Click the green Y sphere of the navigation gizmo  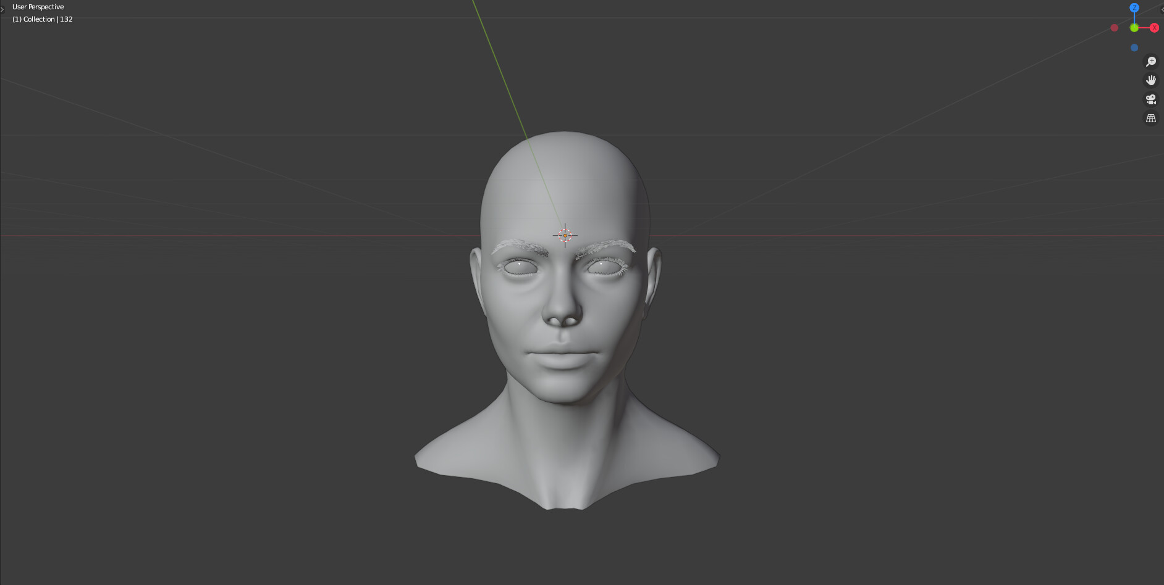click(x=1134, y=27)
